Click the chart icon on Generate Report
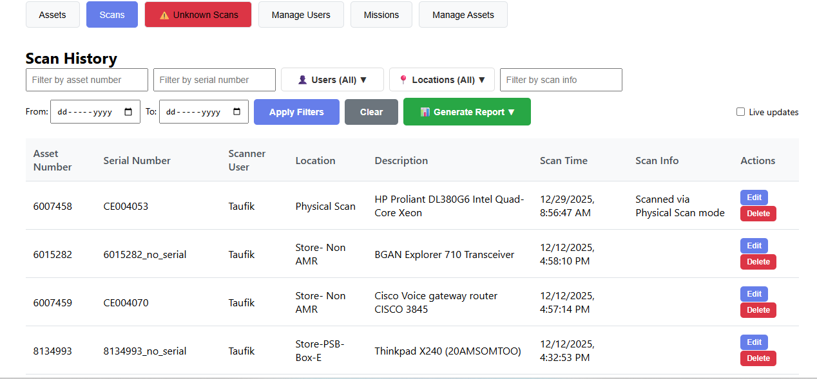This screenshot has height=379, width=817. 425,112
